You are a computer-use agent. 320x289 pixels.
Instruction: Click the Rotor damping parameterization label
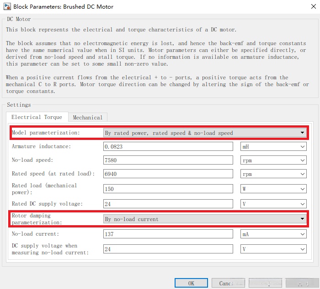click(37, 219)
